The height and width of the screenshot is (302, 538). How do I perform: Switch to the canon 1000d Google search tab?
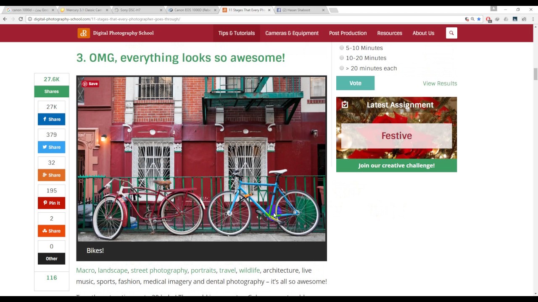tap(29, 10)
